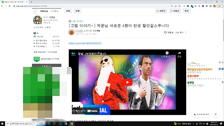Screen dimensions: 224x126
Task: Show hidden system tray icons
Action: tap(193, 124)
